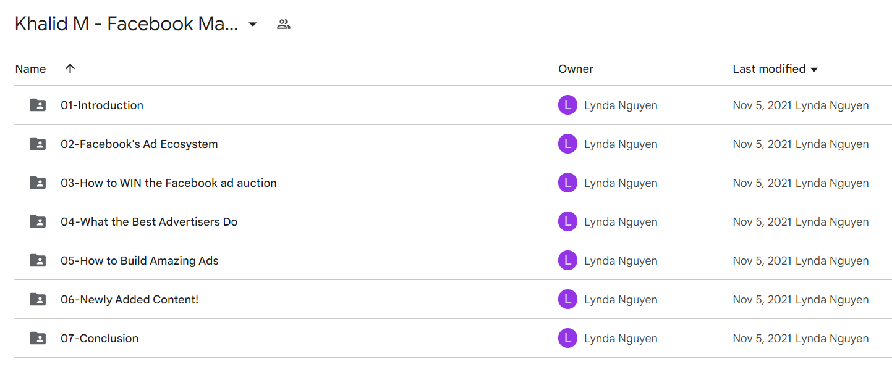892x383 pixels.
Task: Click the Khalid M - Facebook Ma... title
Action: pos(127,25)
